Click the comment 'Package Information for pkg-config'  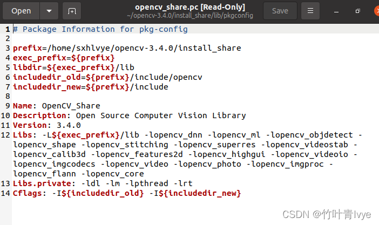[105, 29]
